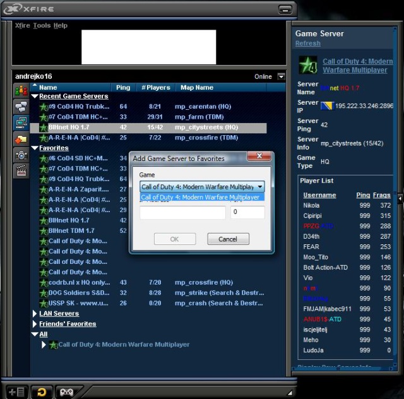Click the Cancel button in dialog
This screenshot has height=399, width=404.
[x=228, y=239]
